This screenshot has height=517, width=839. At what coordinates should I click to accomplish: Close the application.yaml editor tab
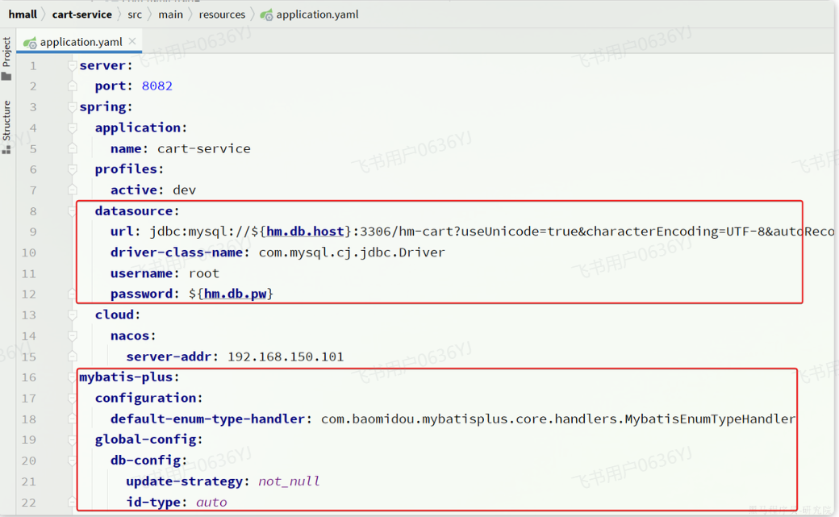pyautogui.click(x=132, y=41)
